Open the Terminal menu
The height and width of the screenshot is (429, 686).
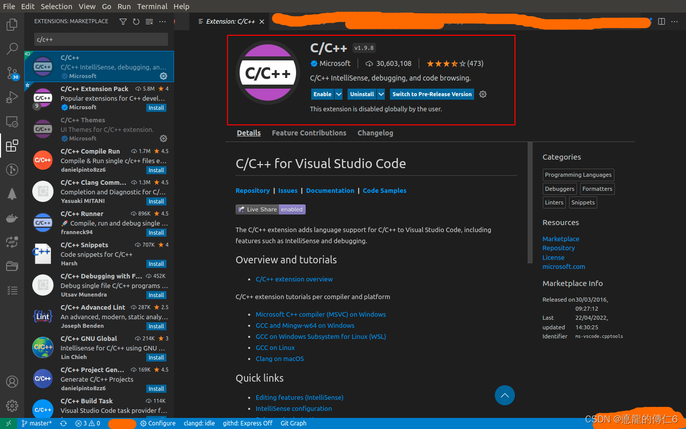(152, 7)
